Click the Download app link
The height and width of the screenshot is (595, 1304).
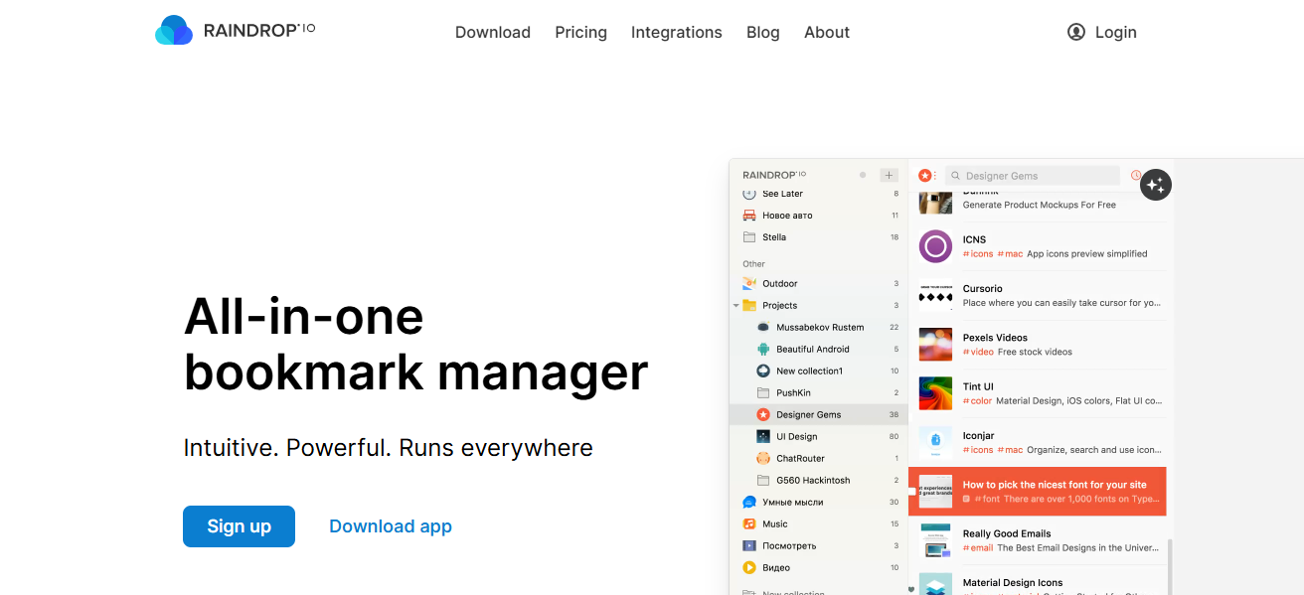point(391,526)
